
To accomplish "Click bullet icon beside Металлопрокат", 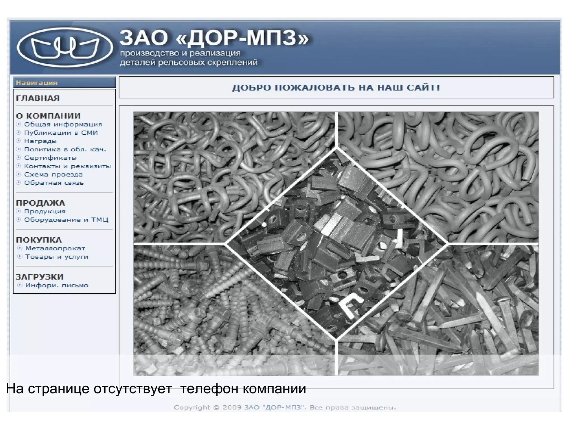I will (x=20, y=248).
